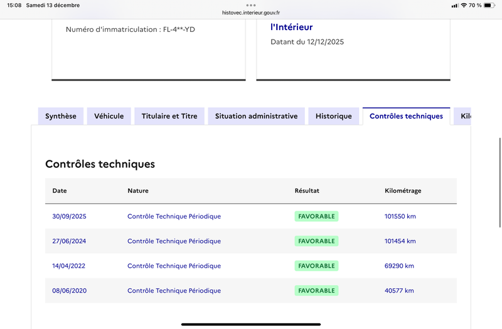This screenshot has height=329, width=502.
Task: Tap the home indicator bar at bottom
Action: point(251,324)
